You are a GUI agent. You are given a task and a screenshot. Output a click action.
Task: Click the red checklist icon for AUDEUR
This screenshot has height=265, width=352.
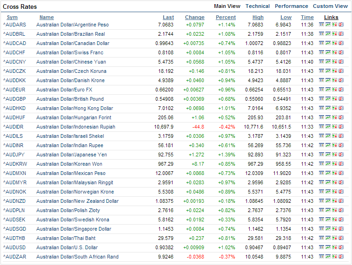pyautogui.click(x=341, y=90)
